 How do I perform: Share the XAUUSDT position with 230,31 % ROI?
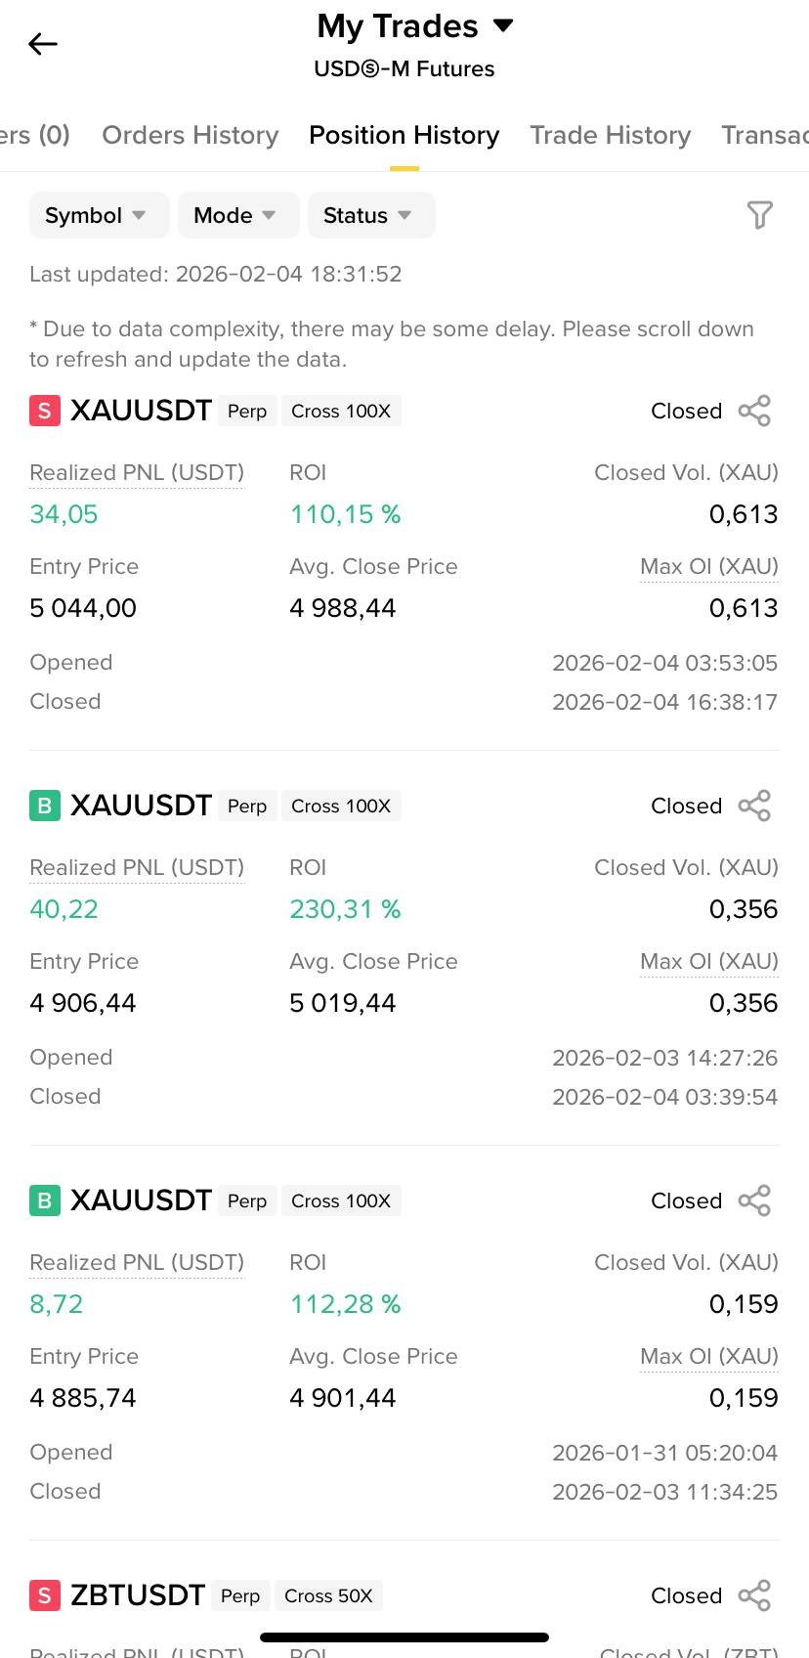(x=754, y=807)
